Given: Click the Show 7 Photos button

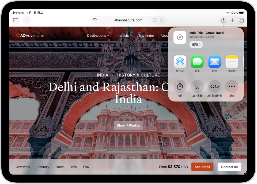Looking at the screenshot, I should click(128, 126).
